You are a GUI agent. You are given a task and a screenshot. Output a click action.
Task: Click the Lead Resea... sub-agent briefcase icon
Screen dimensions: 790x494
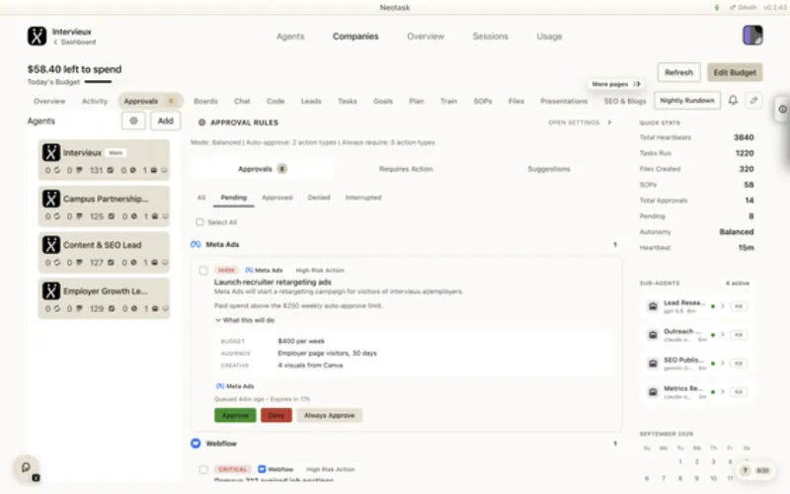(x=653, y=306)
